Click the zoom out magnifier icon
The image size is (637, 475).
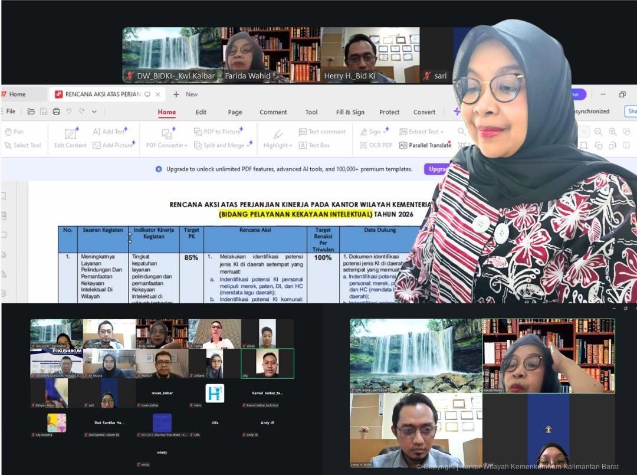[598, 132]
